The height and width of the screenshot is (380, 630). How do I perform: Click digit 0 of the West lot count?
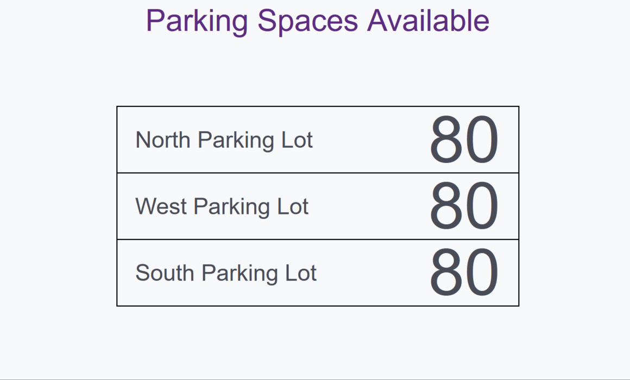pos(481,206)
